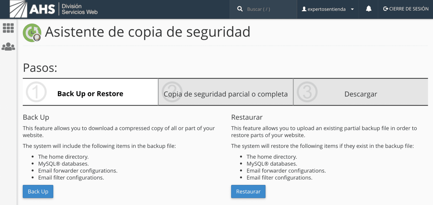Click the Pasos: heading
433x205 pixels.
click(x=40, y=68)
